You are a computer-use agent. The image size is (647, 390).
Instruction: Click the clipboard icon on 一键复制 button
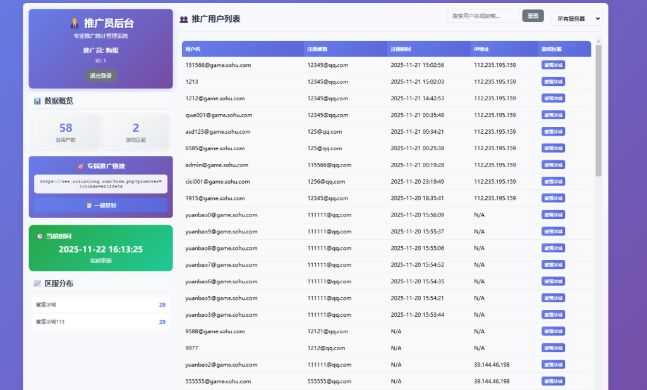point(89,206)
